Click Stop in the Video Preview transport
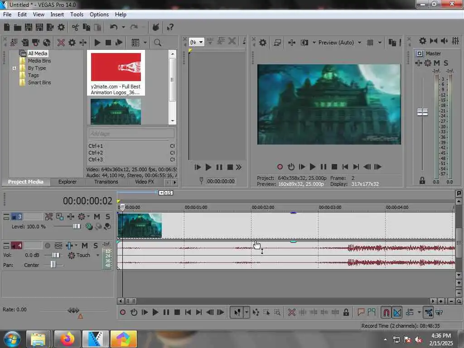 click(x=334, y=167)
